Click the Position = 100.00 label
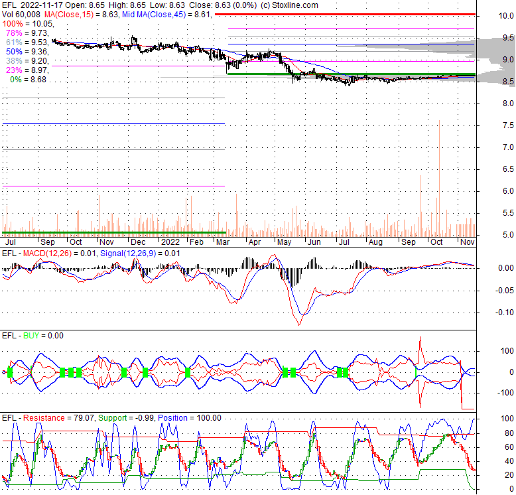Image resolution: width=516 pixels, height=495 pixels. click(x=190, y=418)
